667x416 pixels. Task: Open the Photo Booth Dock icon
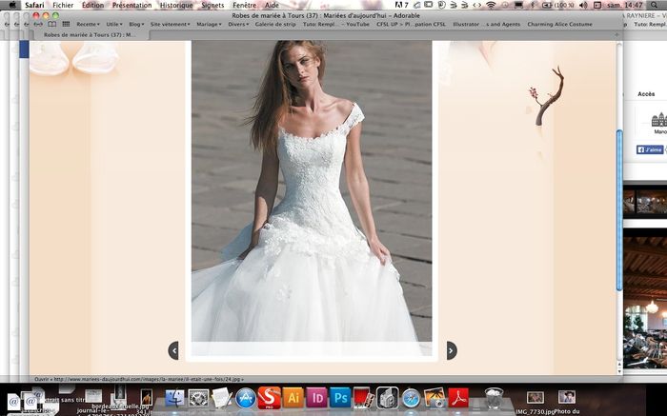pos(363,398)
